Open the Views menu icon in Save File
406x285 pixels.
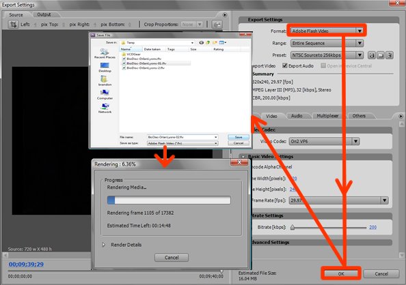pos(222,42)
